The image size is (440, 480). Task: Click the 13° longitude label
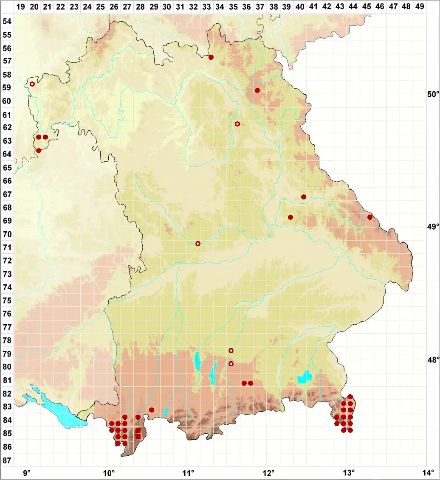coord(348,473)
